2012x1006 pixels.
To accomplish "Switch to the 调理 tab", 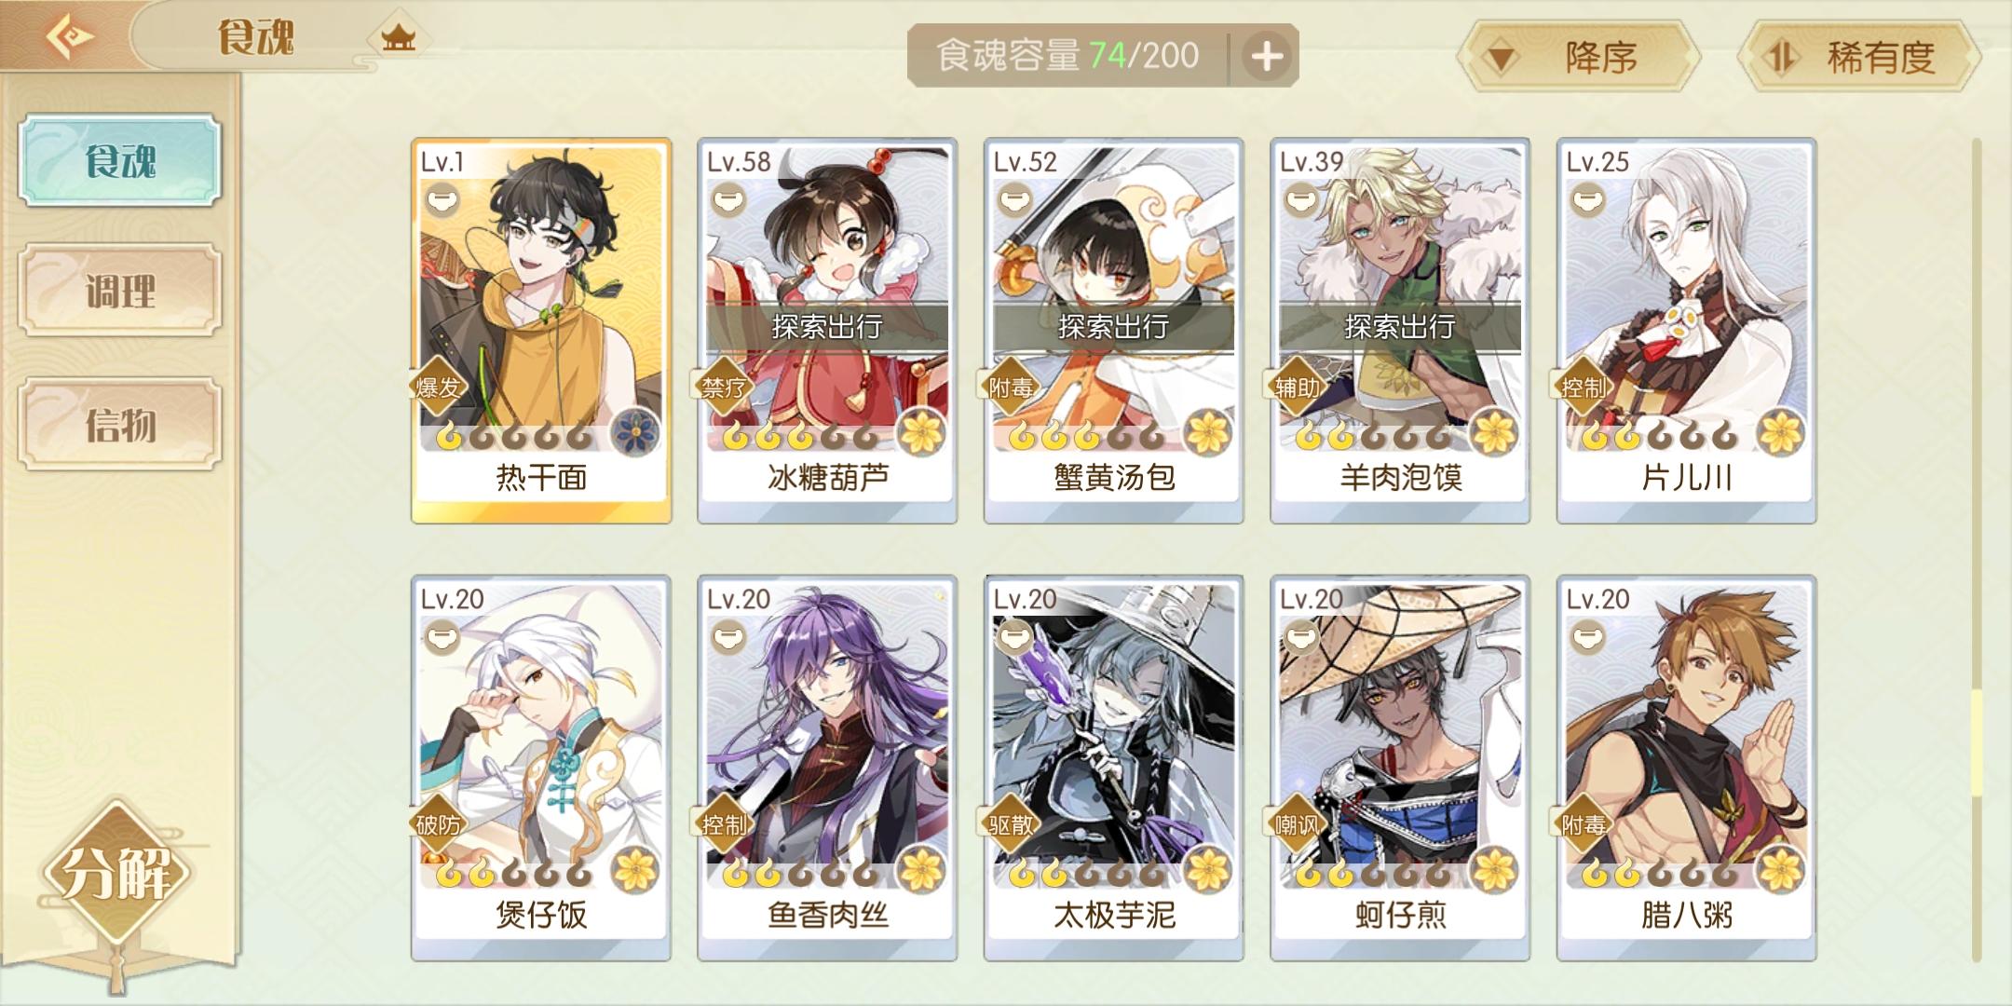I will click(x=120, y=291).
